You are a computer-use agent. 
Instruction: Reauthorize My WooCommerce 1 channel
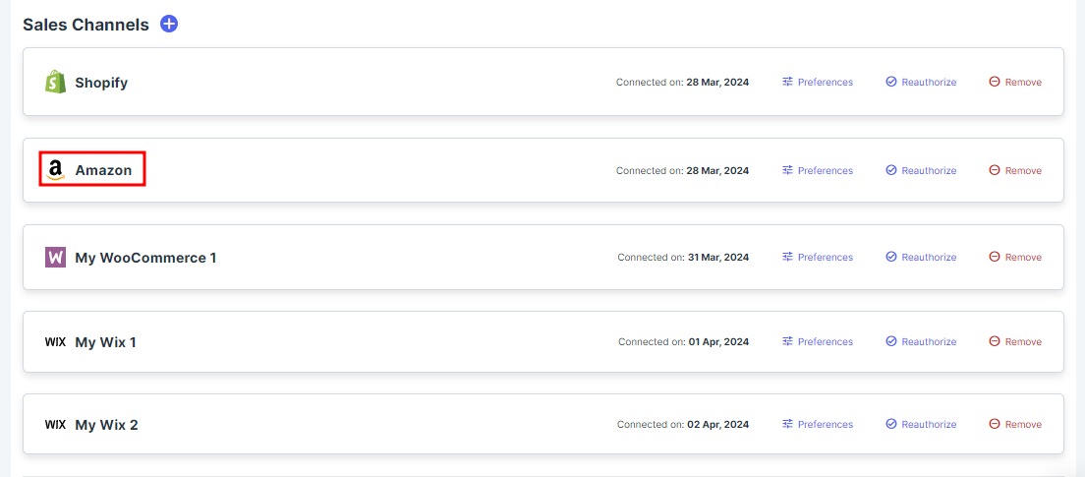click(x=921, y=257)
